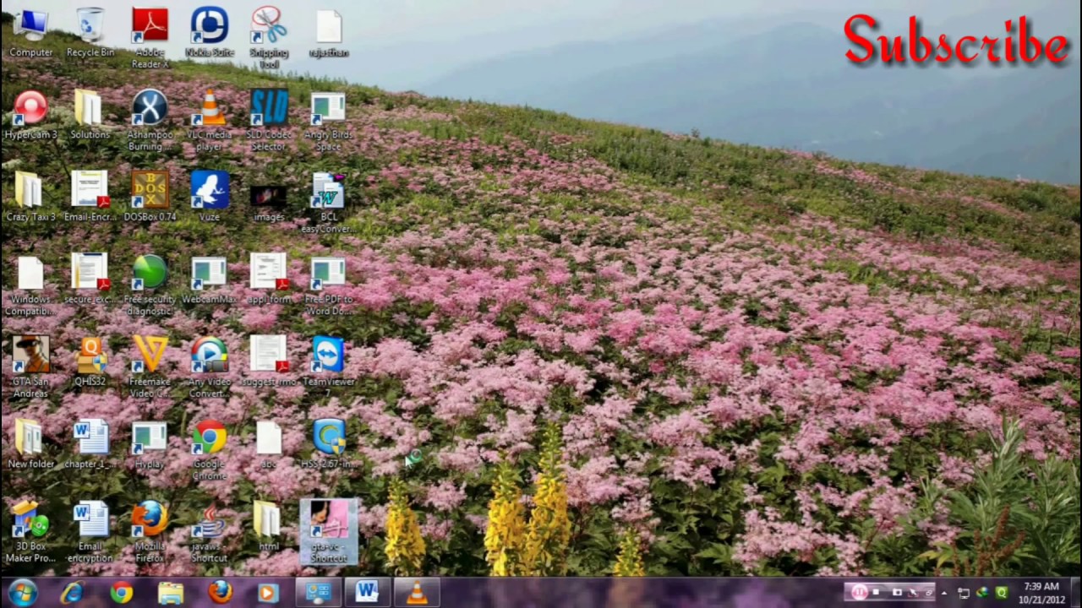The width and height of the screenshot is (1082, 608).
Task: Select the javaws Shortcut icon
Action: [x=209, y=531]
